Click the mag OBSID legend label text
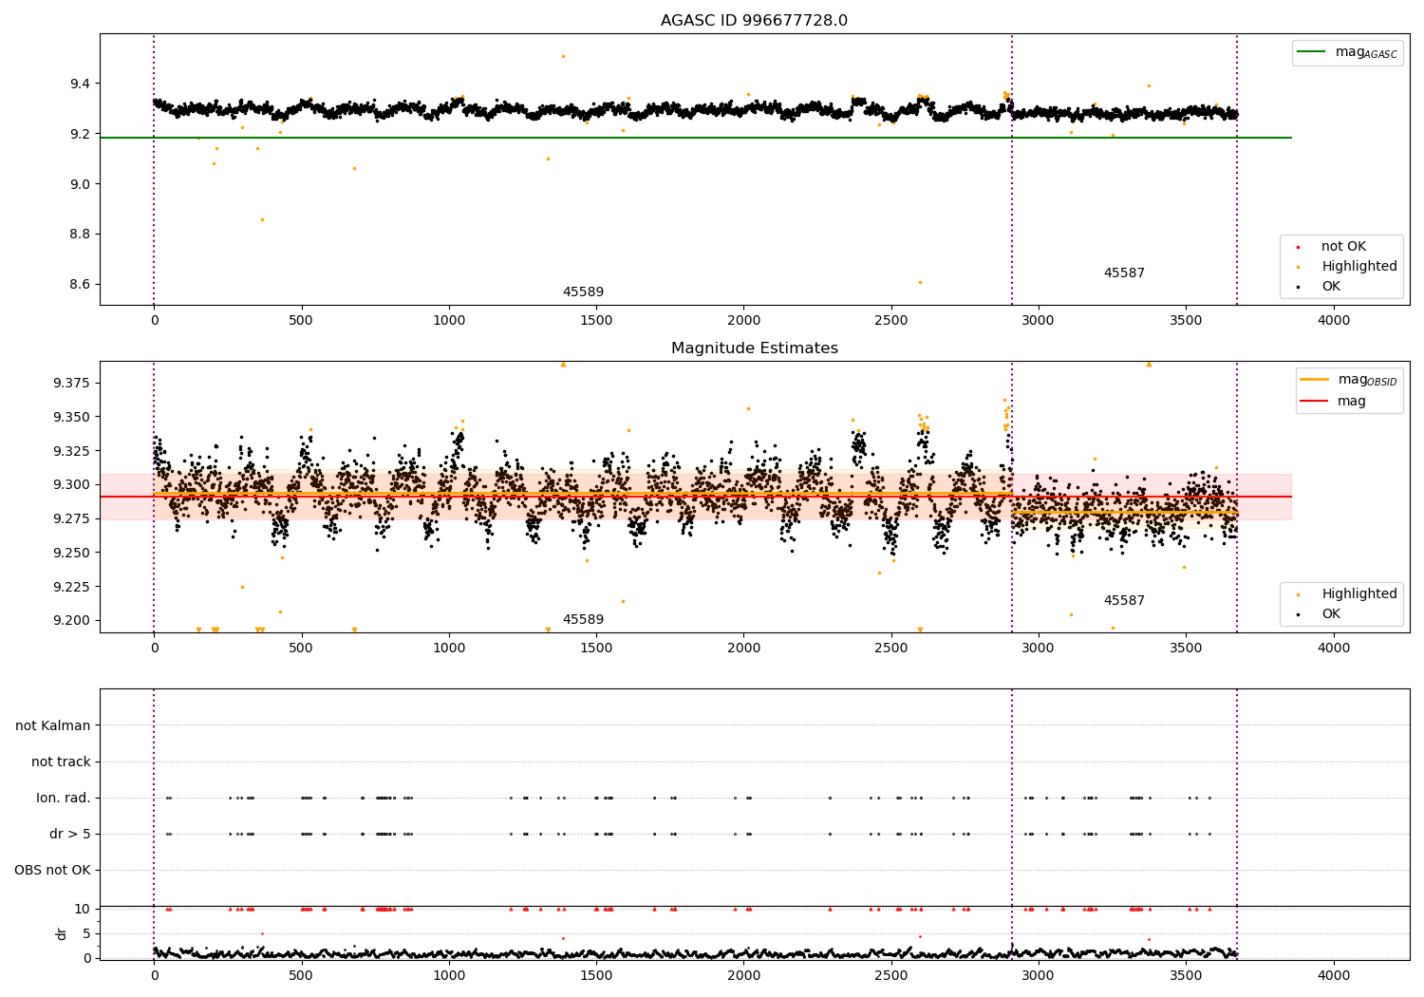This screenshot has height=997, width=1424. pyautogui.click(x=1368, y=381)
